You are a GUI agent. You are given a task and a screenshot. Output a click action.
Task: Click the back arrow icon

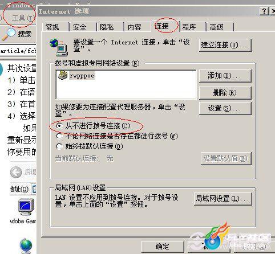[16, 172]
